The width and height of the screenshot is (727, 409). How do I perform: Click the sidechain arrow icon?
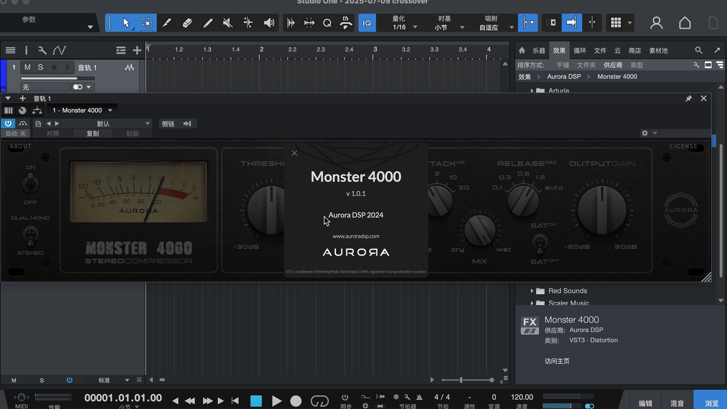tap(187, 123)
